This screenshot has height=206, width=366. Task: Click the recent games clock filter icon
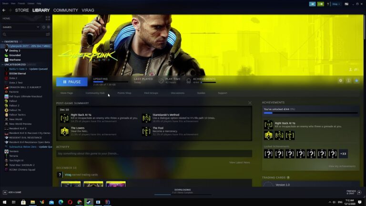(44, 27)
